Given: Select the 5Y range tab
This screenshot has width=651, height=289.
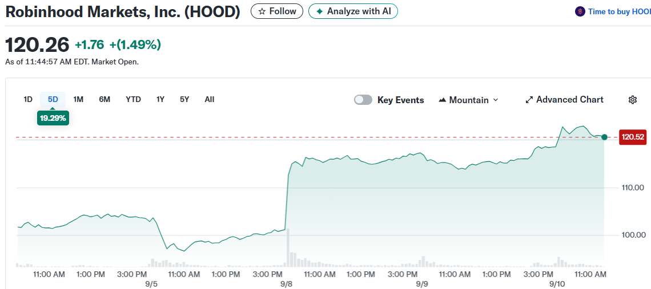Looking at the screenshot, I should point(184,100).
